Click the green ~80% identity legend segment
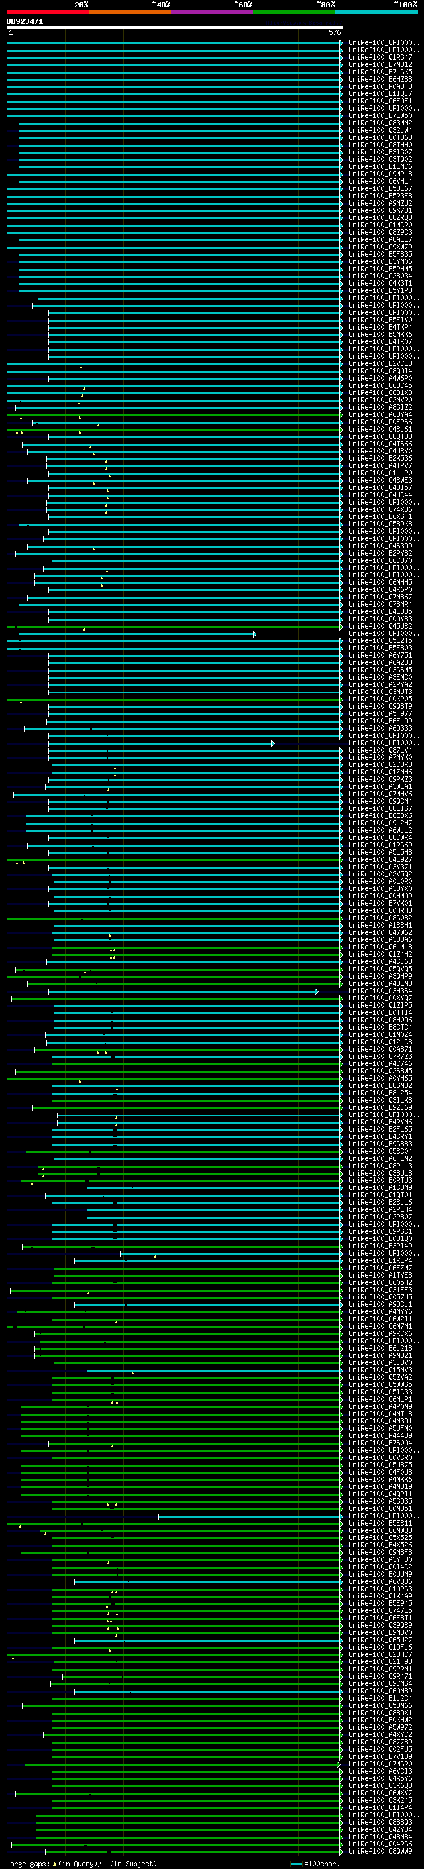The width and height of the screenshot is (424, 1869). (x=293, y=12)
